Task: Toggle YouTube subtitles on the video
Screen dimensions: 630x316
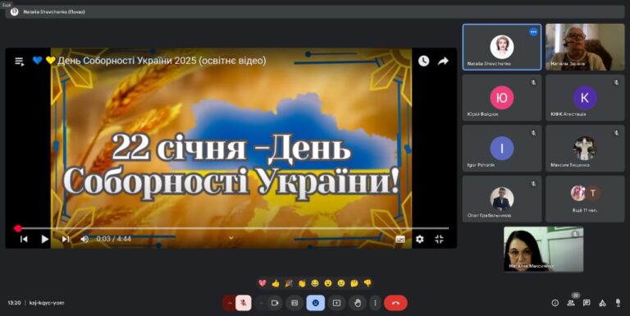Action: [400, 239]
